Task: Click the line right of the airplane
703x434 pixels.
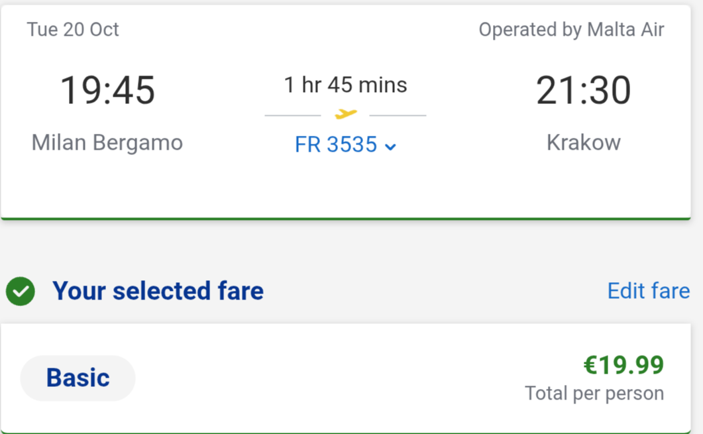Action: [x=398, y=115]
